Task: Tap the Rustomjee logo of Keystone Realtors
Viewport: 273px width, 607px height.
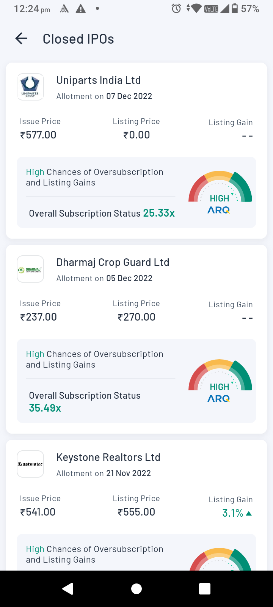Action: (x=30, y=464)
